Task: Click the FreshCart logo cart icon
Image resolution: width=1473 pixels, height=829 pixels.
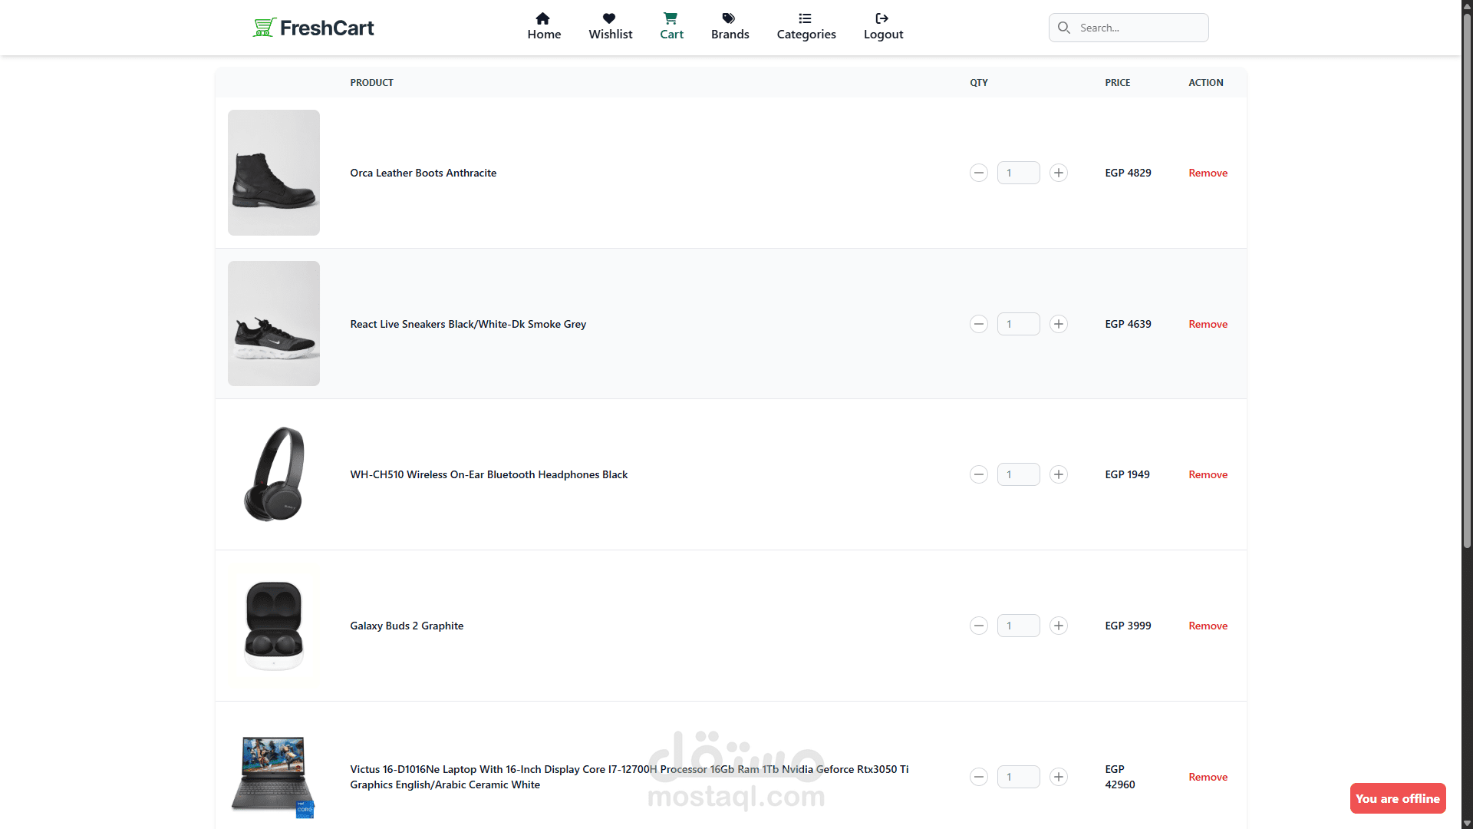Action: tap(264, 28)
